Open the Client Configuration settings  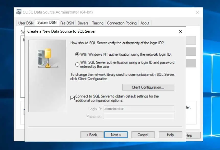click(148, 87)
